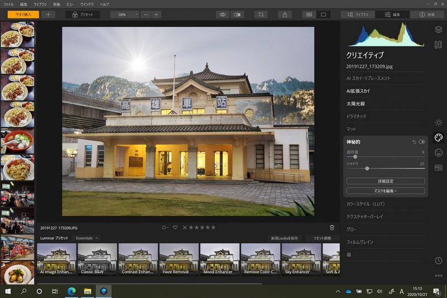This screenshot has height=298, width=447.
Task: Open the ライブラリ menu in the menu bar
Action: pos(40,4)
